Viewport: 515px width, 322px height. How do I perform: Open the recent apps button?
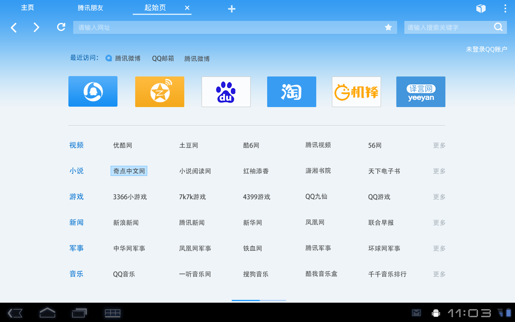click(x=79, y=313)
